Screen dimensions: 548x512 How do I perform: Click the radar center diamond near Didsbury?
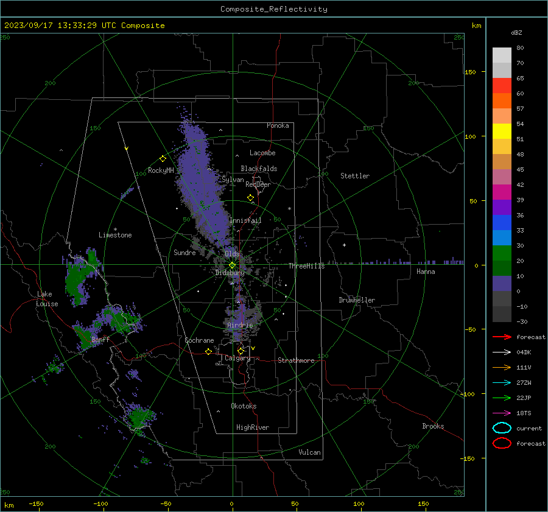pos(232,265)
